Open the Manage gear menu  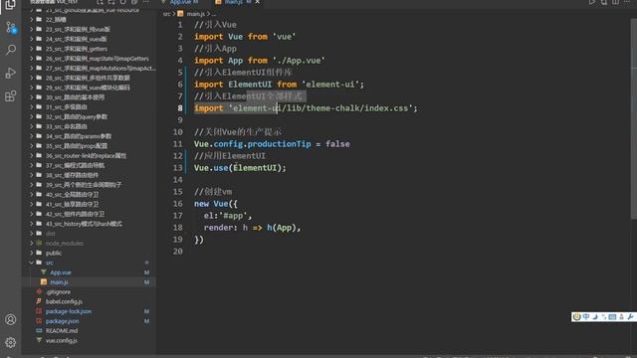(11, 342)
